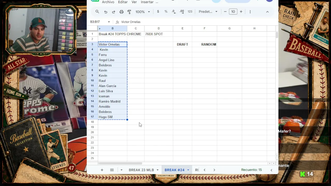This screenshot has height=186, width=331.
Task: Select the DRAFT header cell
Action: (183, 44)
